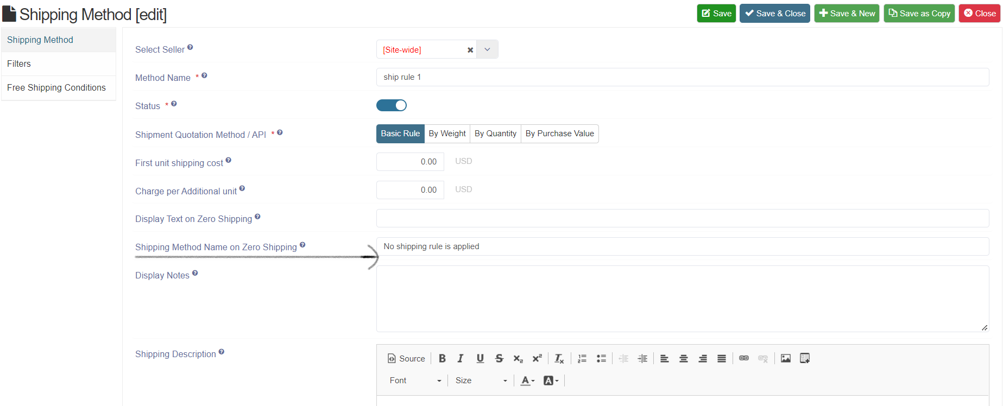
Task: Click the Save & Close button
Action: pyautogui.click(x=774, y=14)
